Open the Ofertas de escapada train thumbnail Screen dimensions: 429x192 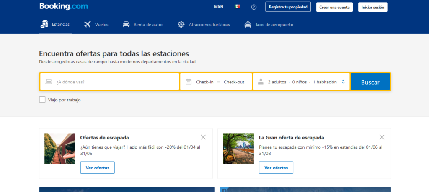point(60,149)
